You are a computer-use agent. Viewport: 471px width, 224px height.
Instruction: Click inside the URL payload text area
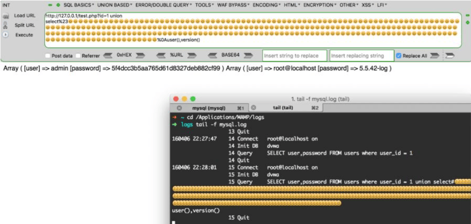(x=253, y=30)
